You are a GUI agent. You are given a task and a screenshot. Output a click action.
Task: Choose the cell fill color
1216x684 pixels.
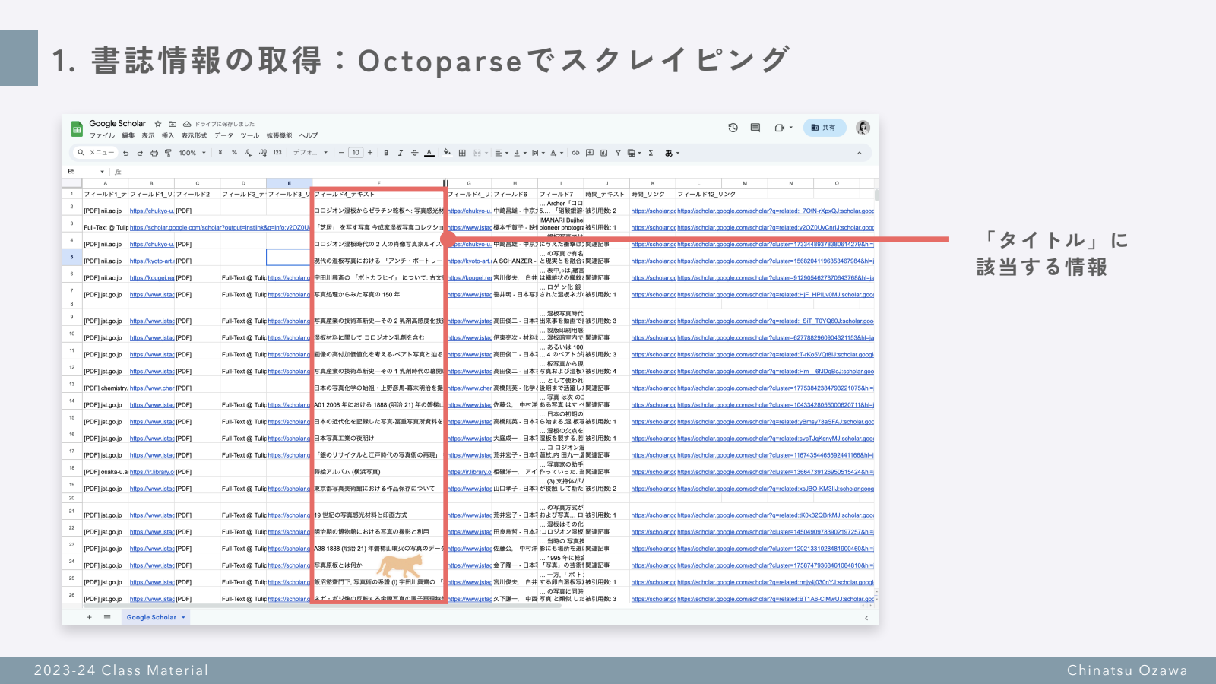(447, 153)
